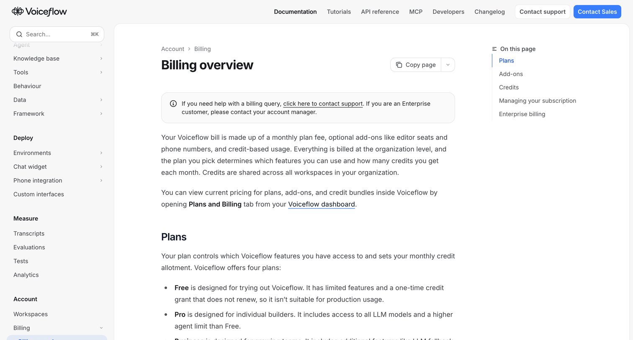Click the Plans section heading
This screenshot has width=633, height=340.
tap(174, 237)
